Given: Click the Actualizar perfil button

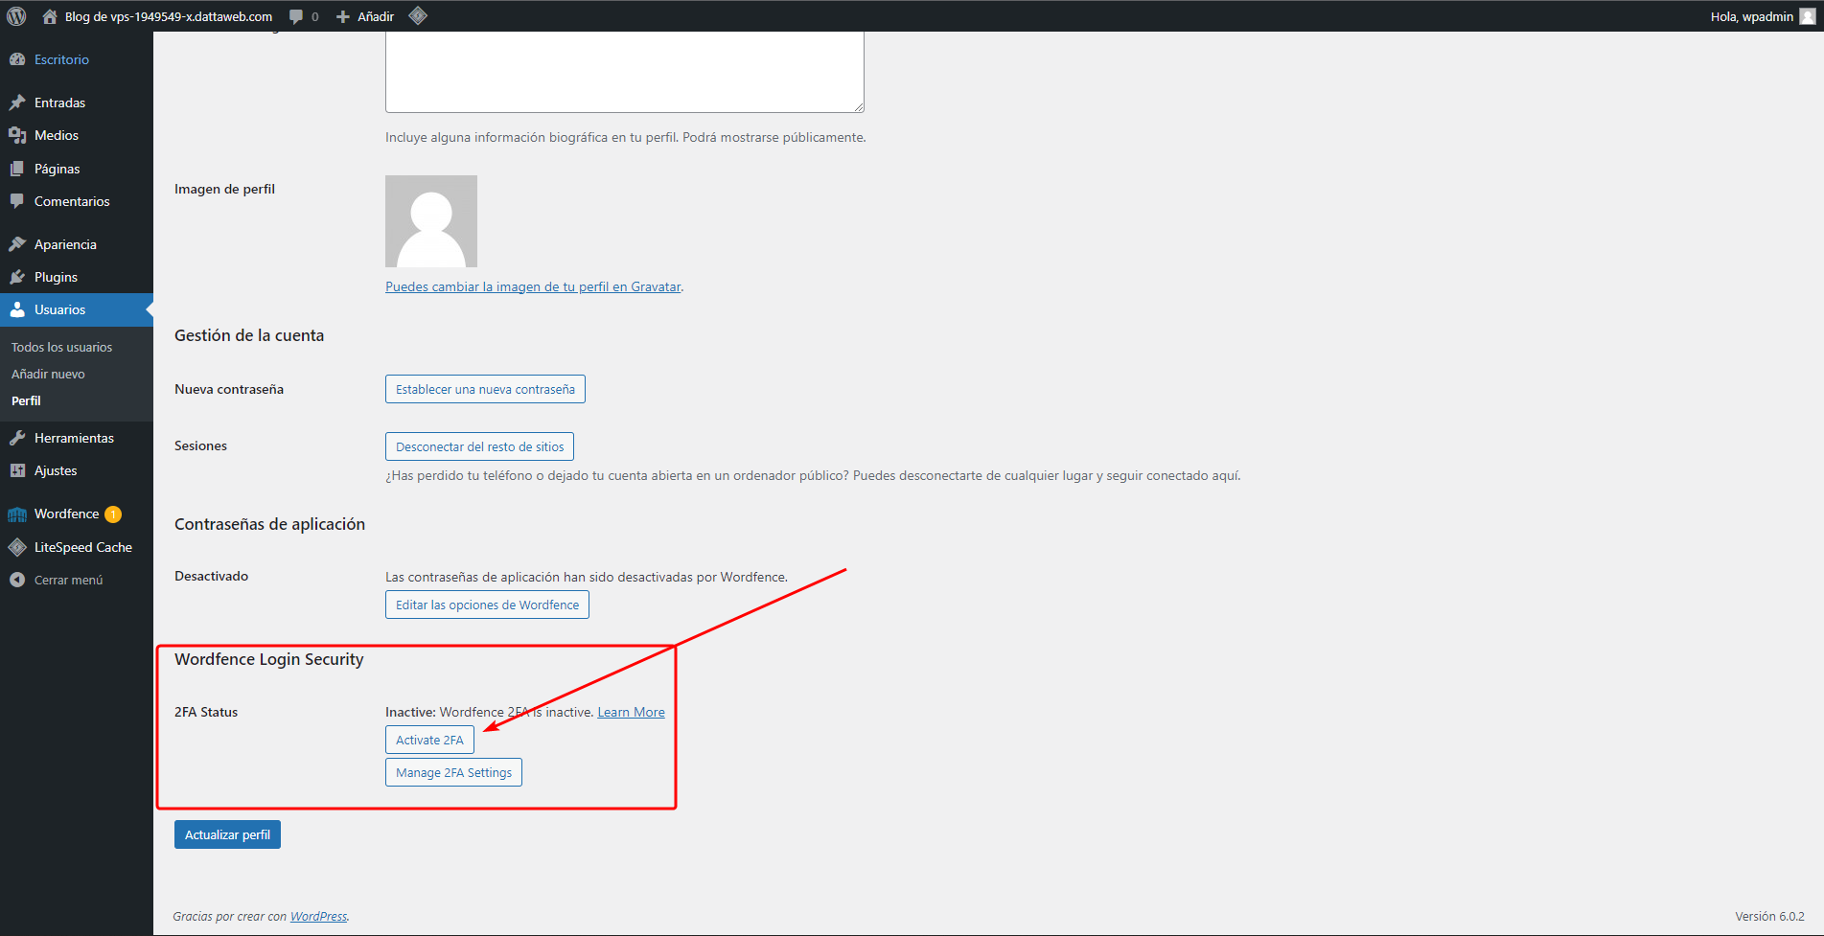Looking at the screenshot, I should [227, 834].
